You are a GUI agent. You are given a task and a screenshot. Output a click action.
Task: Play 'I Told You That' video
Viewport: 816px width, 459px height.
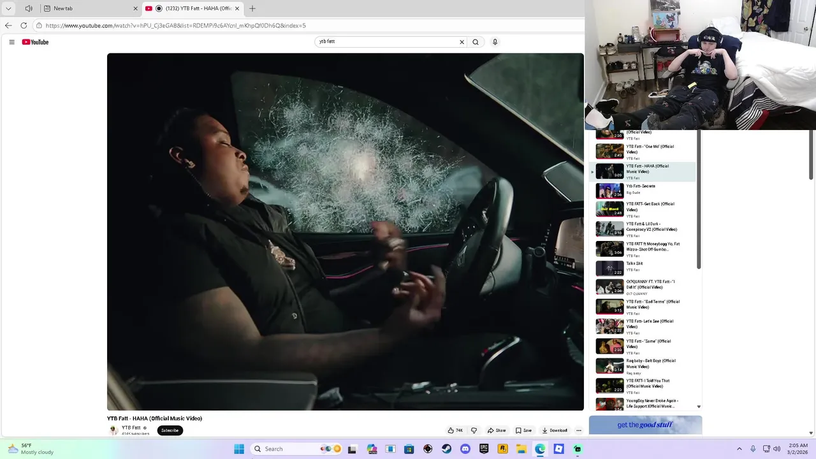644,386
